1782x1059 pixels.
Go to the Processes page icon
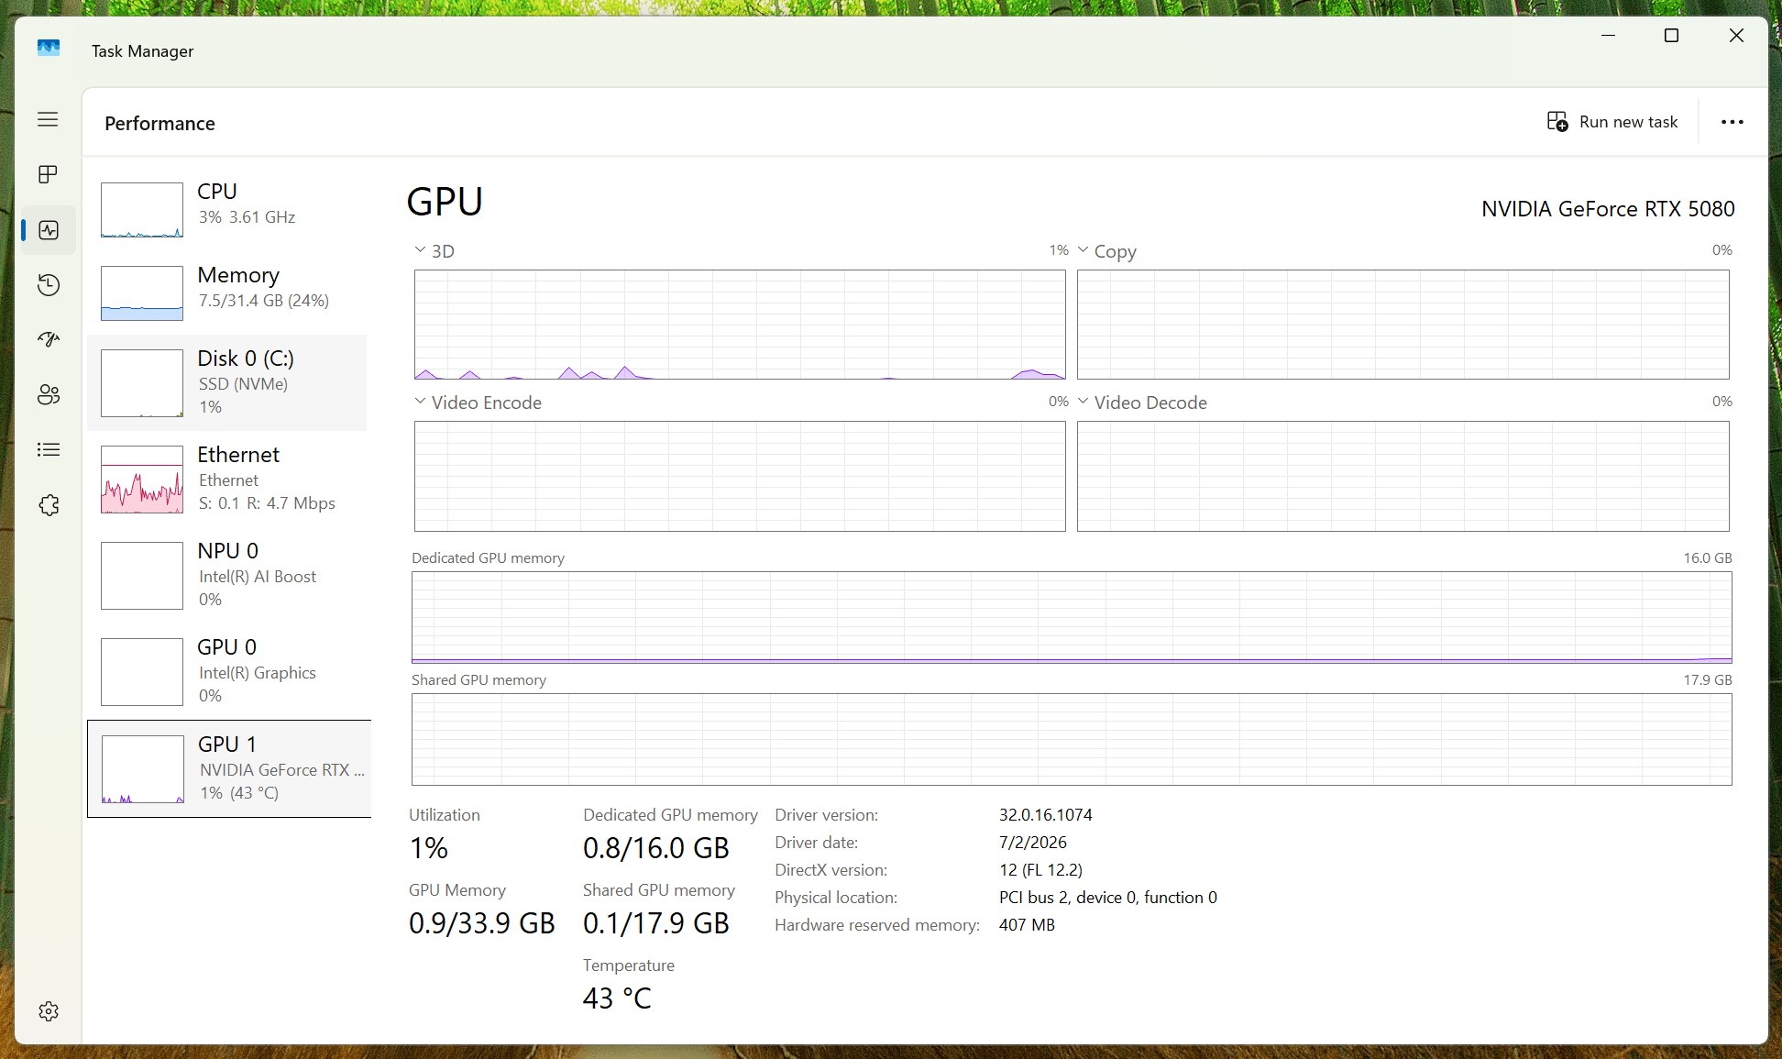pos(48,174)
